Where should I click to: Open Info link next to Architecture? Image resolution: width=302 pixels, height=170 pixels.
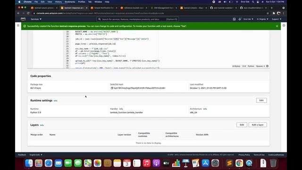205,109
